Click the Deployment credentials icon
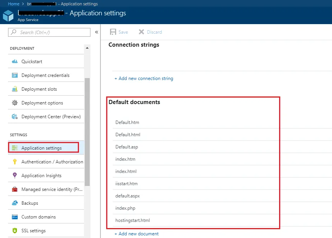Image resolution: width=332 pixels, height=238 pixels. tap(15, 75)
